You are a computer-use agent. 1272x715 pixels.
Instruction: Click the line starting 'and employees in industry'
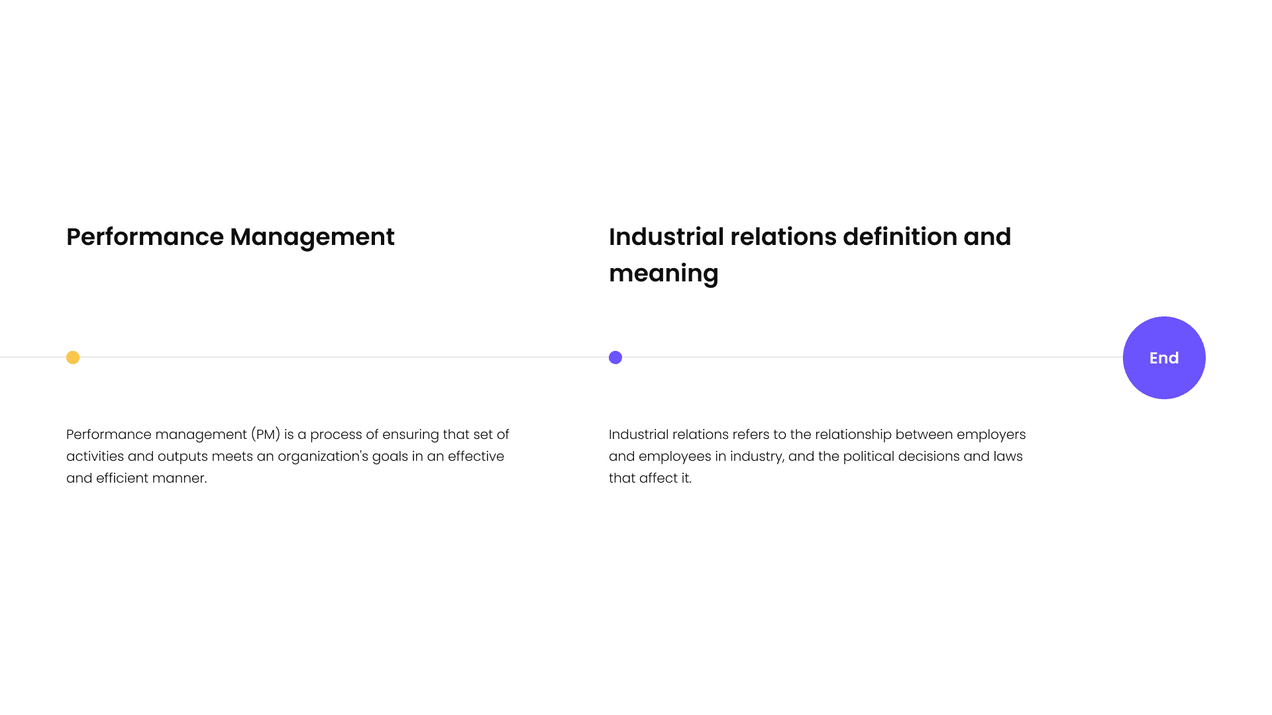pos(816,456)
